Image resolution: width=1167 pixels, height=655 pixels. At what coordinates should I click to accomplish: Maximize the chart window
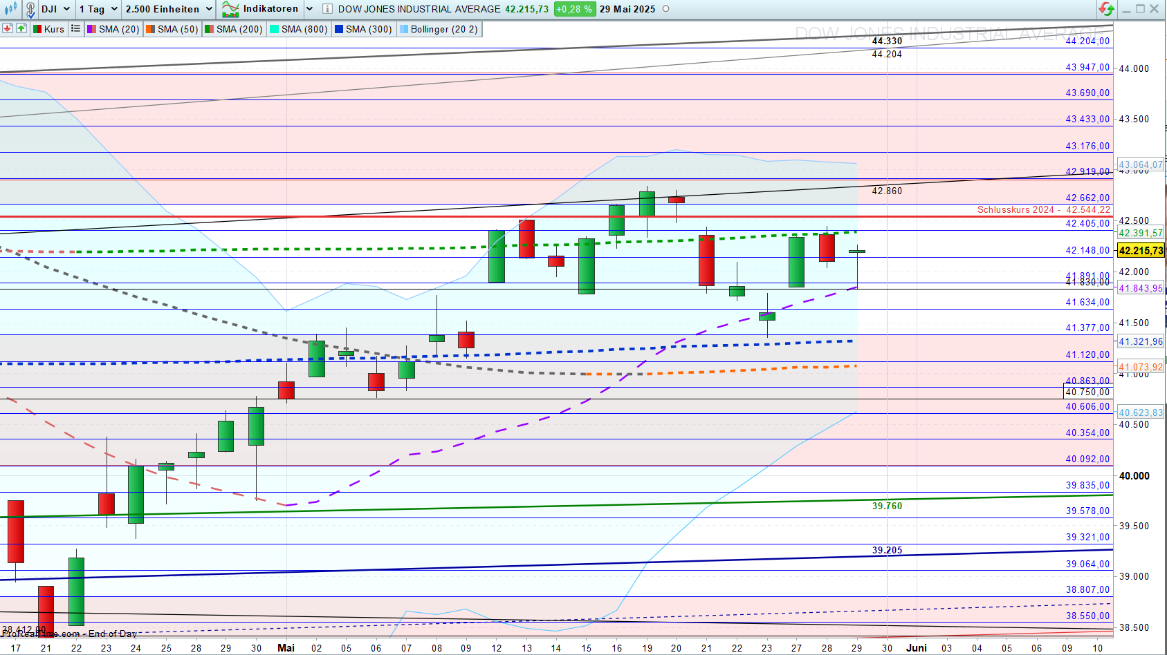(1141, 9)
